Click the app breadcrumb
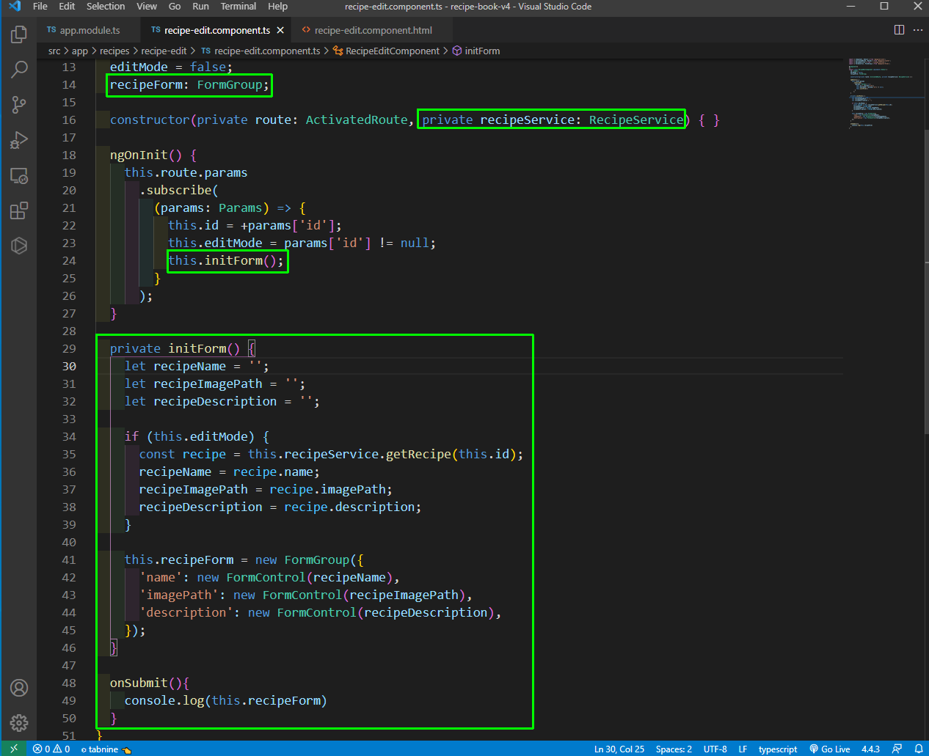This screenshot has height=756, width=929. [x=80, y=51]
